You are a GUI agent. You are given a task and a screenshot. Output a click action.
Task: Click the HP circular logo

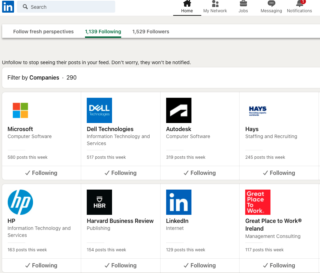[x=20, y=202]
